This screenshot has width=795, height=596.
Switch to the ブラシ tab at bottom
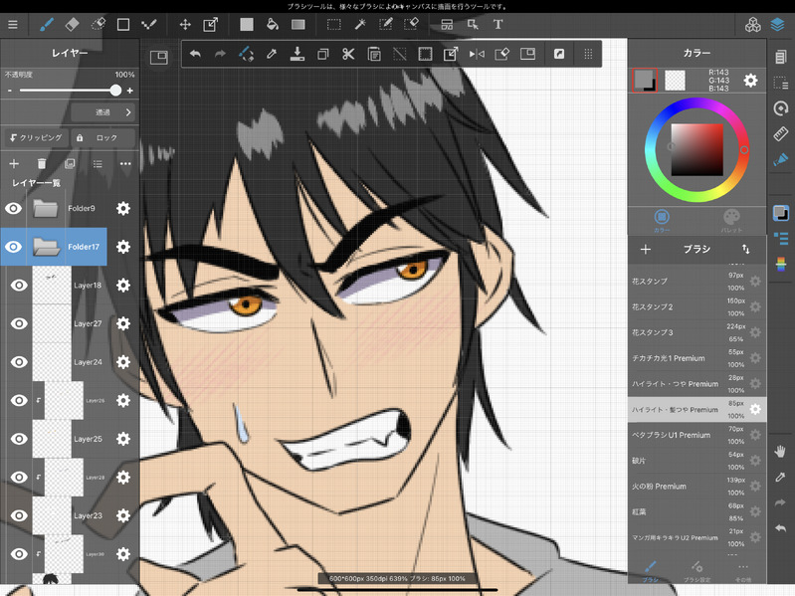650,571
